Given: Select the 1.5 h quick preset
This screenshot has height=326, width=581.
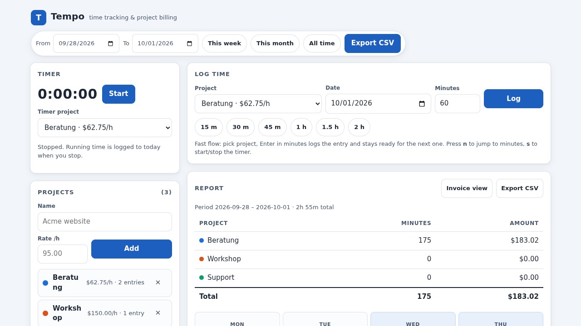Looking at the screenshot, I should [330, 127].
